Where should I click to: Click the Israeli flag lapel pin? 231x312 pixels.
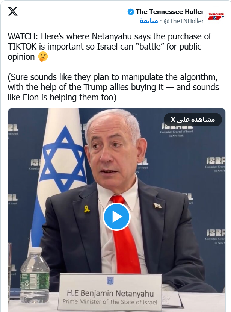click(x=157, y=206)
